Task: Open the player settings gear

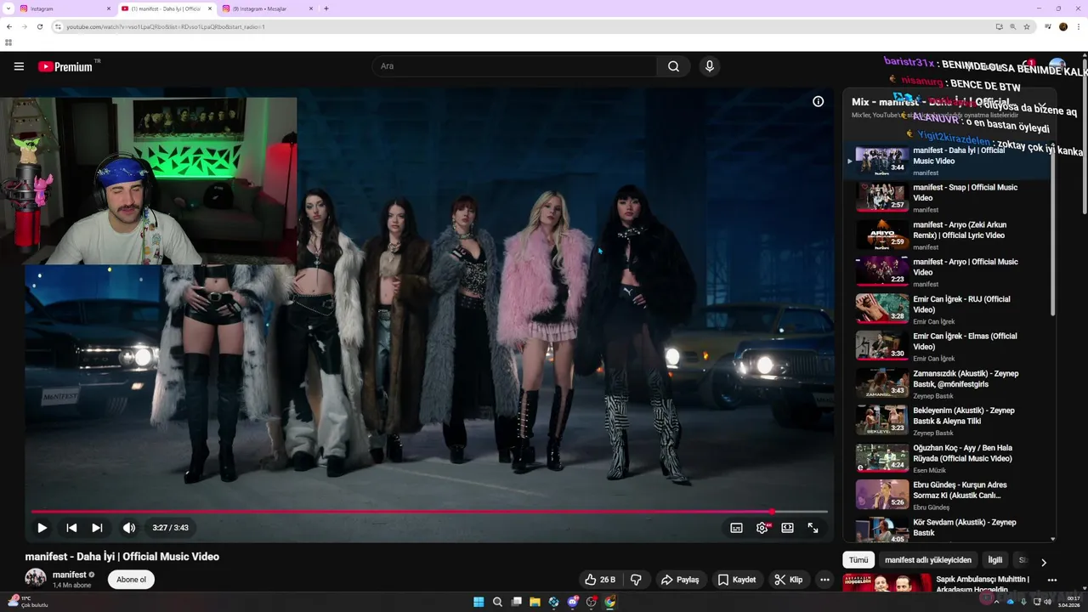Action: coord(762,528)
